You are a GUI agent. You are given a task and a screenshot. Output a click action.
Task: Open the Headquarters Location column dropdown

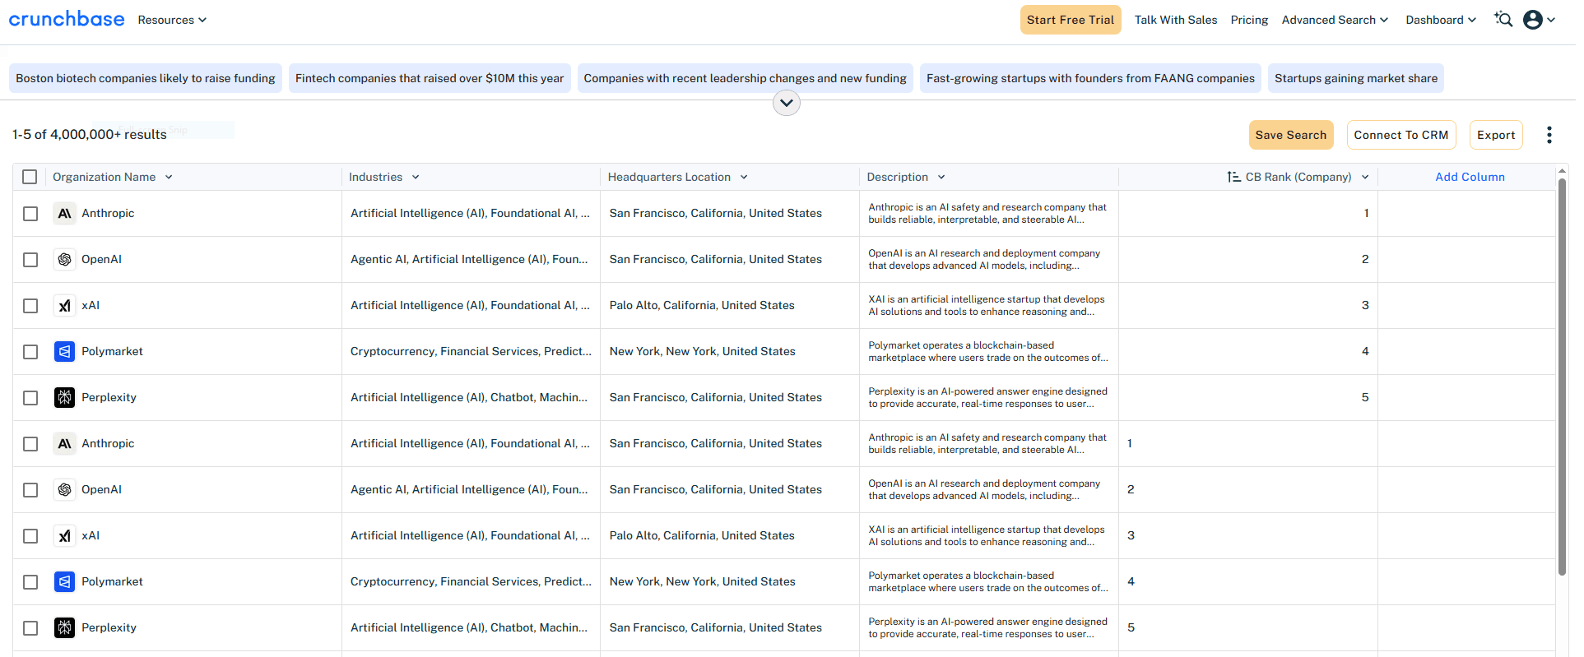pyautogui.click(x=744, y=177)
